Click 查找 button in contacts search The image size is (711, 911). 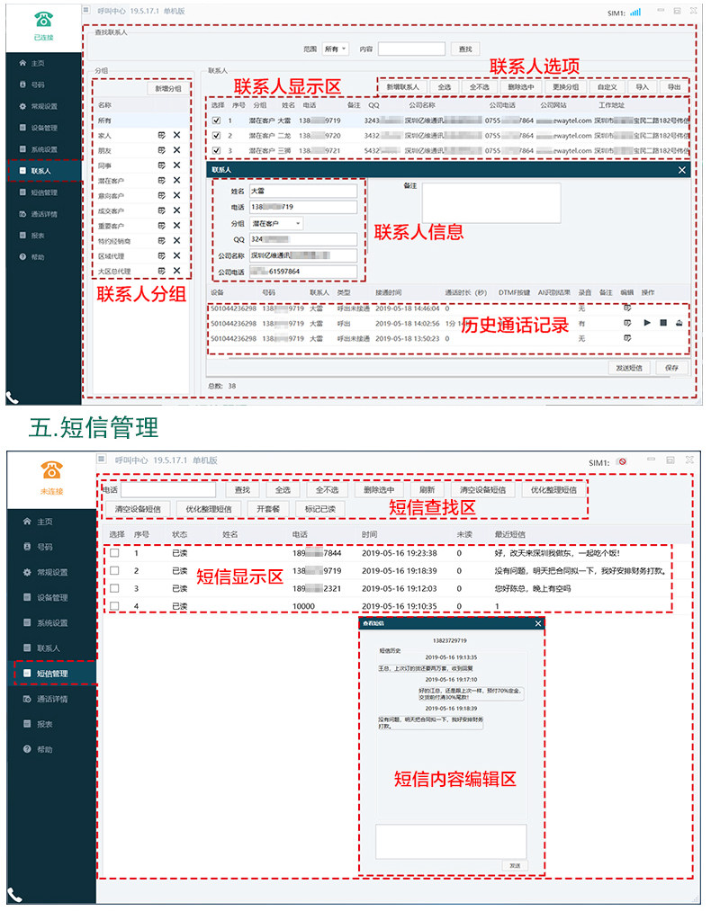pos(465,49)
